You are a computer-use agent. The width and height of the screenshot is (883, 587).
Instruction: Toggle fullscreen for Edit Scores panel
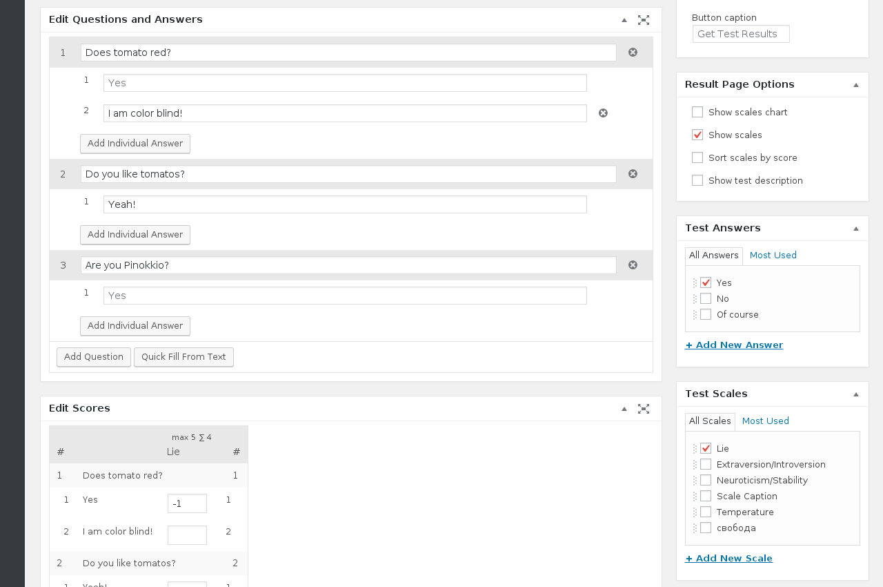[644, 409]
